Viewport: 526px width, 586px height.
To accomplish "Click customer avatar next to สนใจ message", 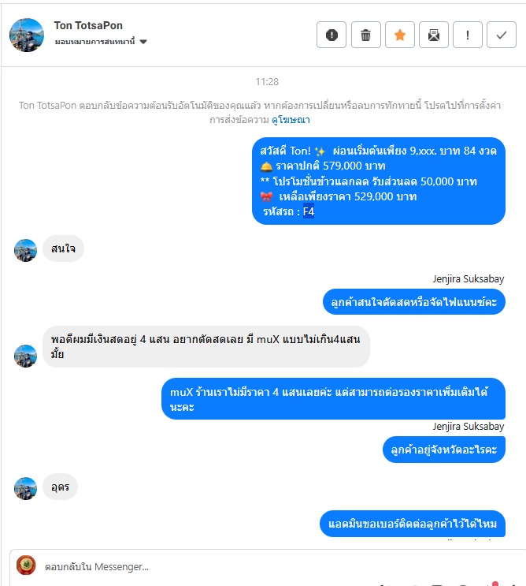I will point(25,250).
